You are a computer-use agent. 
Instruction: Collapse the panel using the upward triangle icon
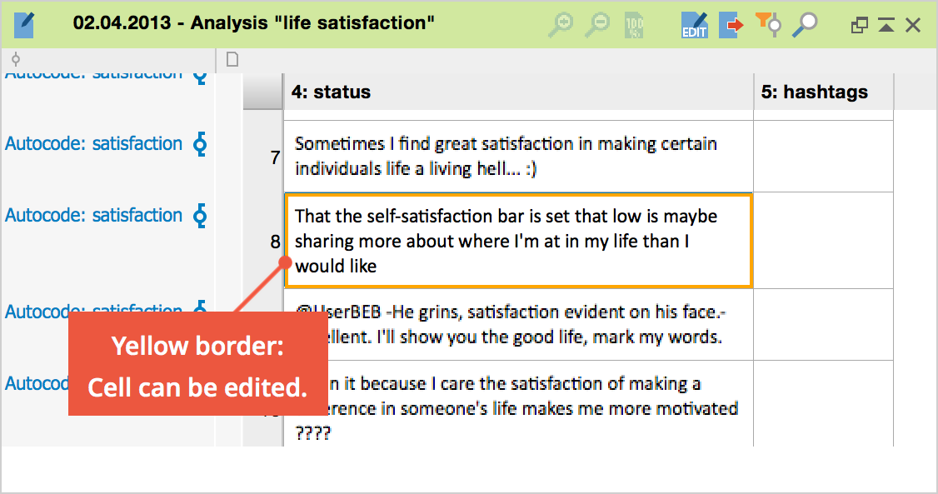886,25
